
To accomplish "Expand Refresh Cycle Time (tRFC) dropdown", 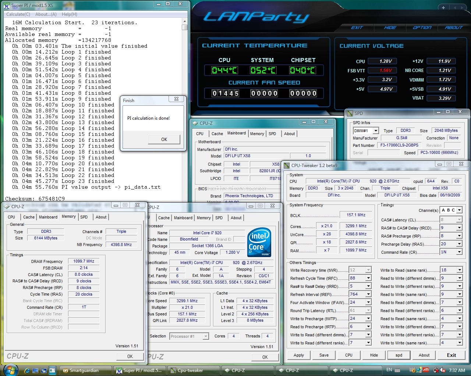I will [368, 278].
